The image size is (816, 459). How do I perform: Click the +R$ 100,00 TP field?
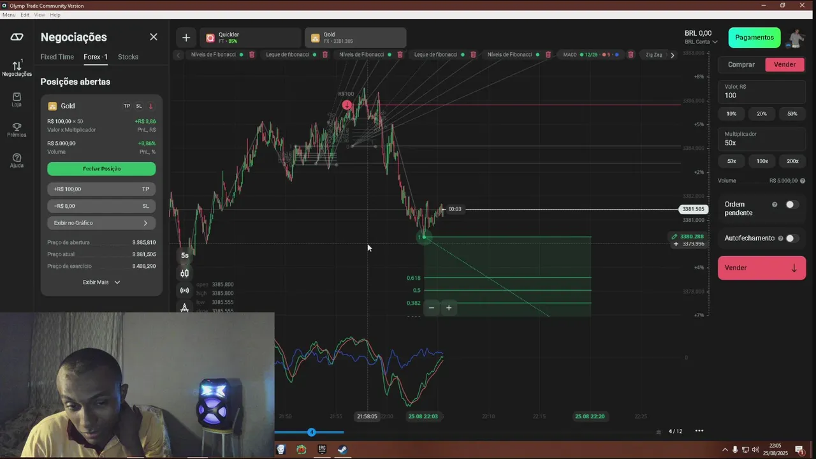coord(101,189)
